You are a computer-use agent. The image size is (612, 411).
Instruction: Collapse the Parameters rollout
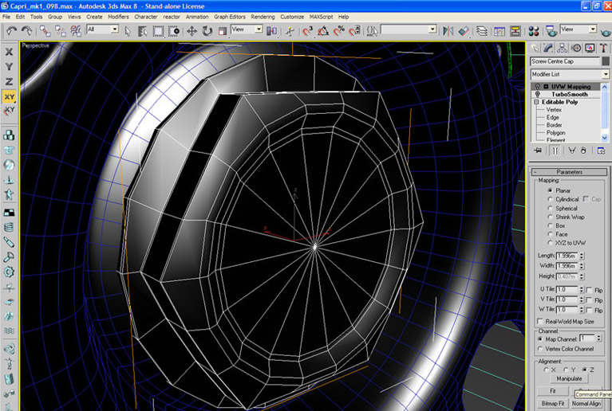[570, 171]
